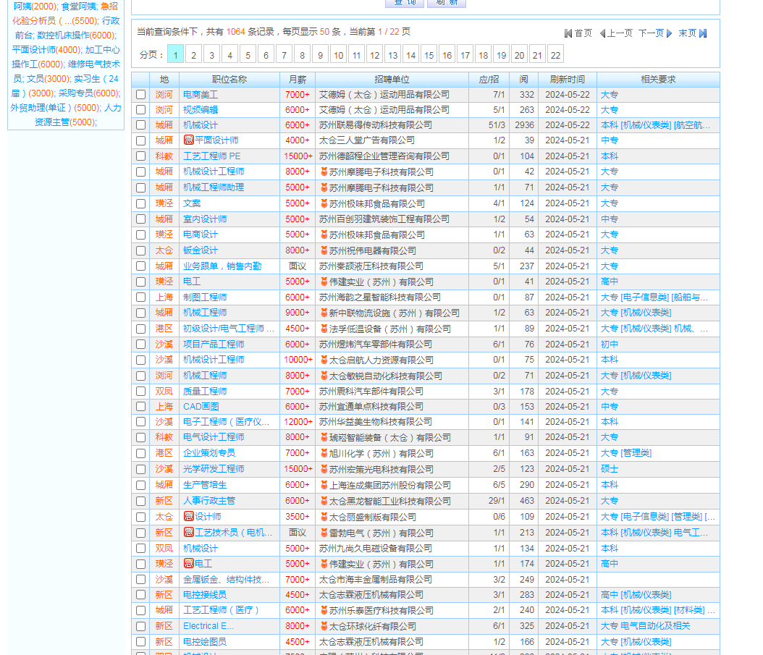
Task: Select checkbox for 人事行政主管 row
Action: [140, 501]
